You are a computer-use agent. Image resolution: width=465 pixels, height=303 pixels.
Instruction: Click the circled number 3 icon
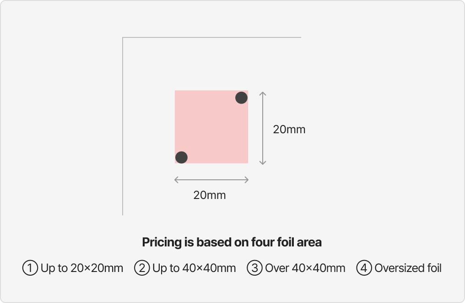[x=254, y=268]
